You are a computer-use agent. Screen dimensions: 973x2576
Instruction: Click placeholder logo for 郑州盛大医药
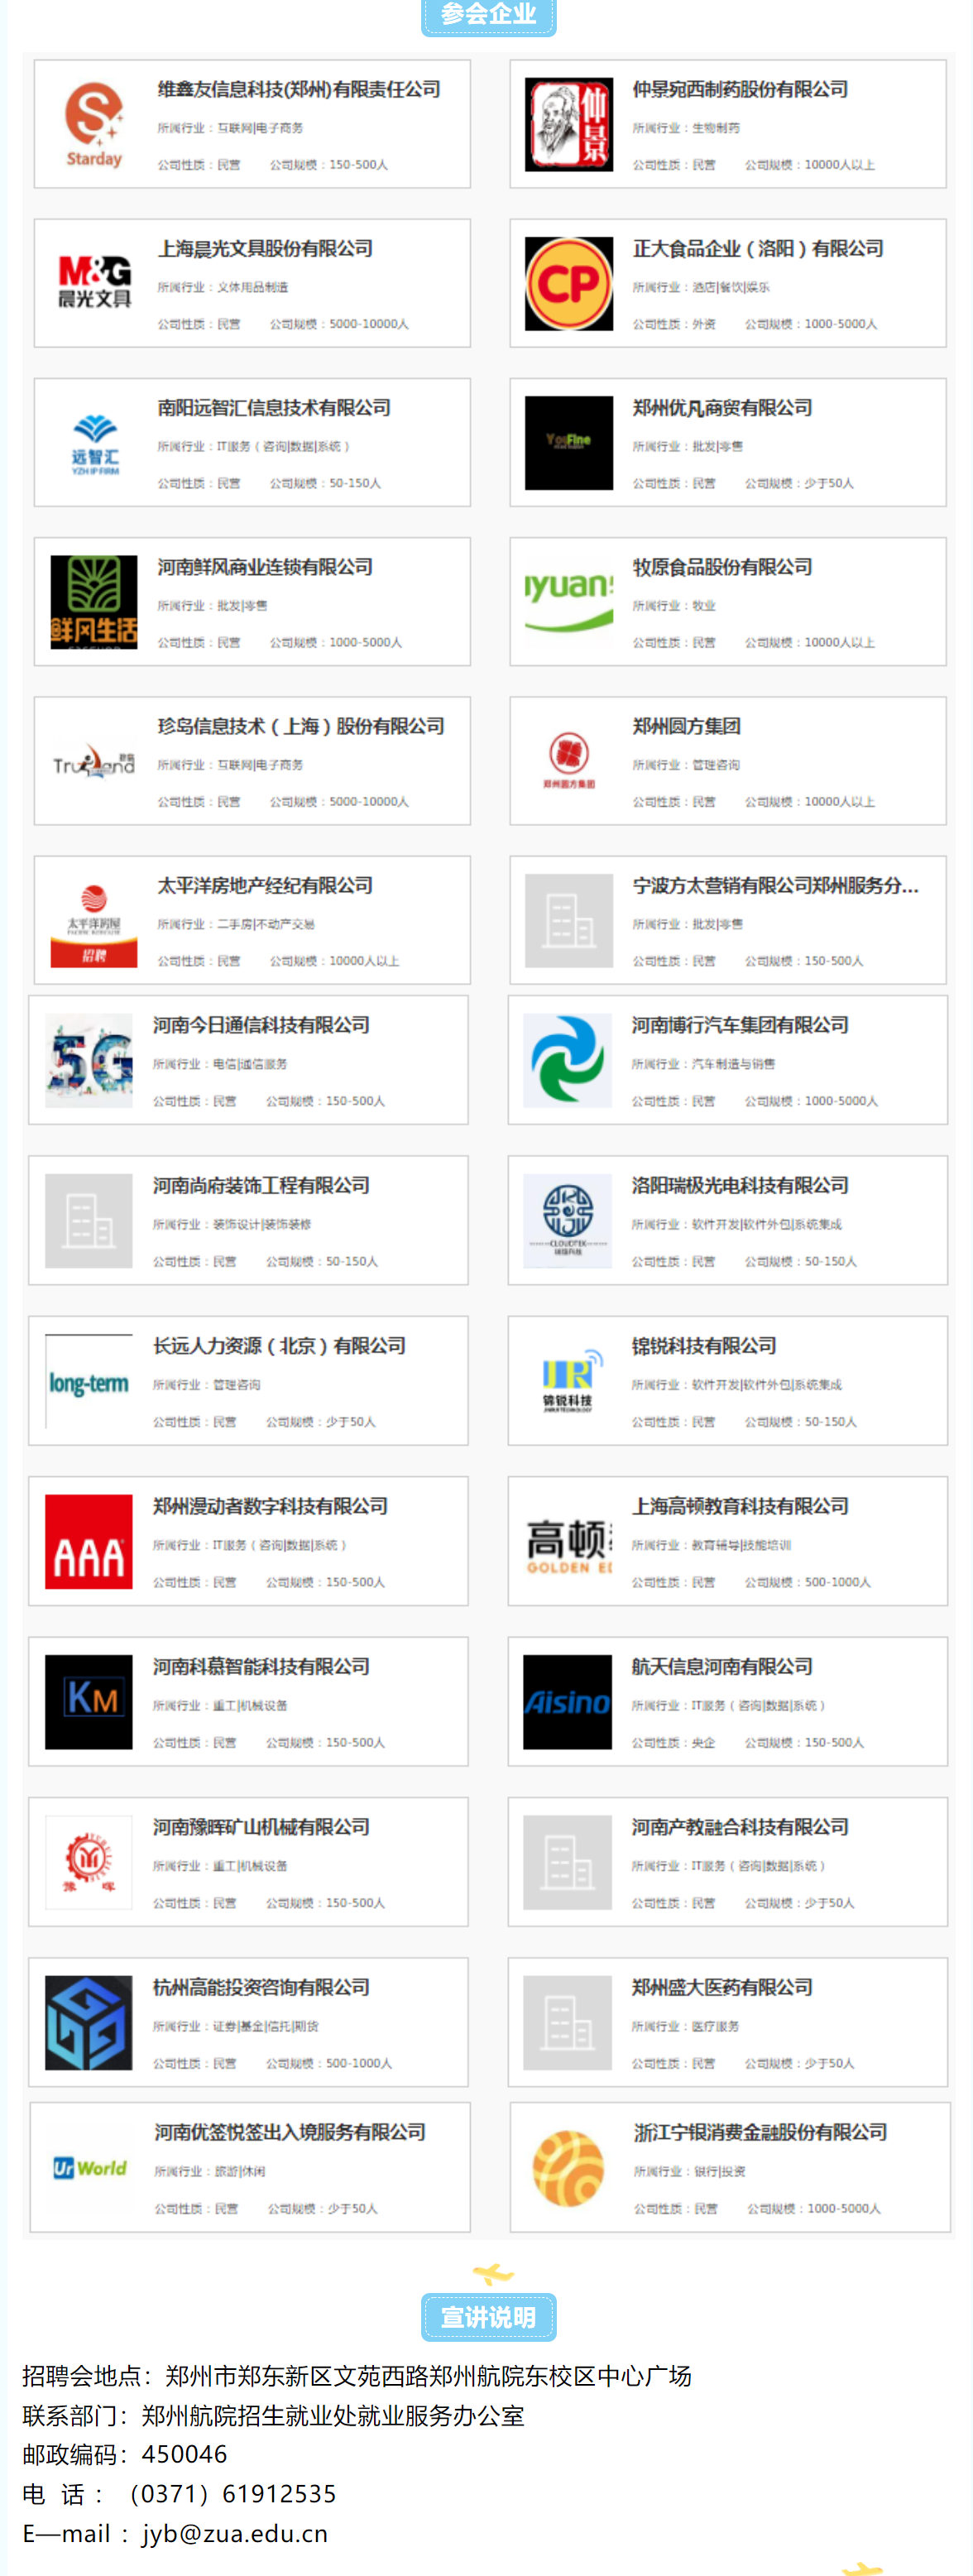(x=568, y=2023)
